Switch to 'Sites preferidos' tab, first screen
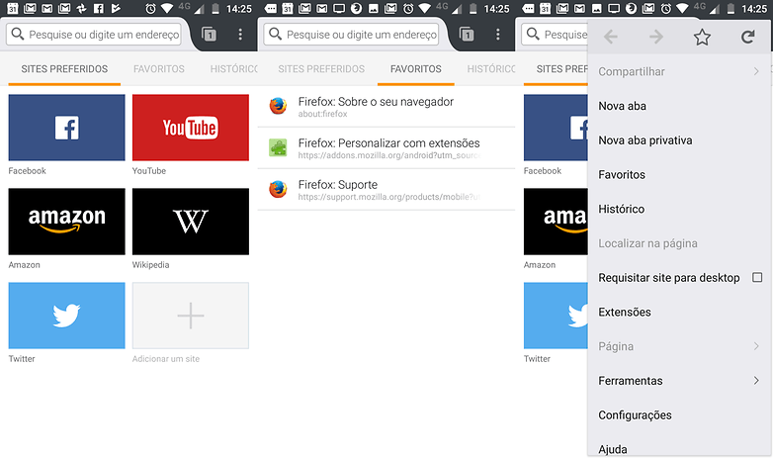This screenshot has height=458, width=773. tap(64, 69)
